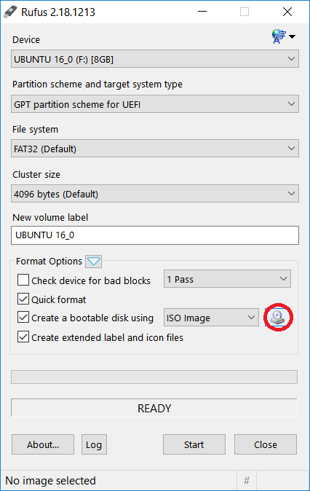The image size is (310, 491).
Task: Toggle advanced Format Options arrow
Action: point(94,261)
